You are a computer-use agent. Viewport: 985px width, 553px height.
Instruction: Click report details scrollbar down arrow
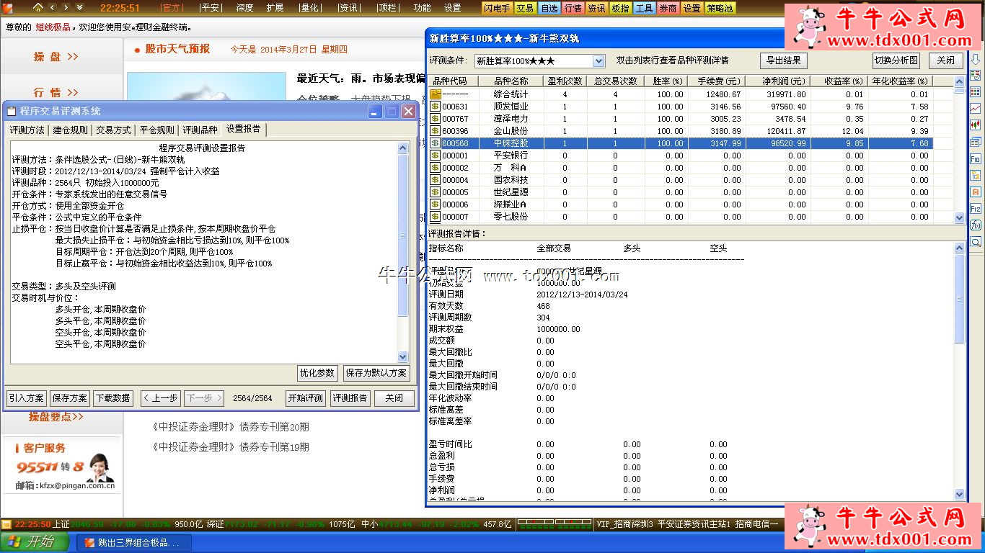959,495
